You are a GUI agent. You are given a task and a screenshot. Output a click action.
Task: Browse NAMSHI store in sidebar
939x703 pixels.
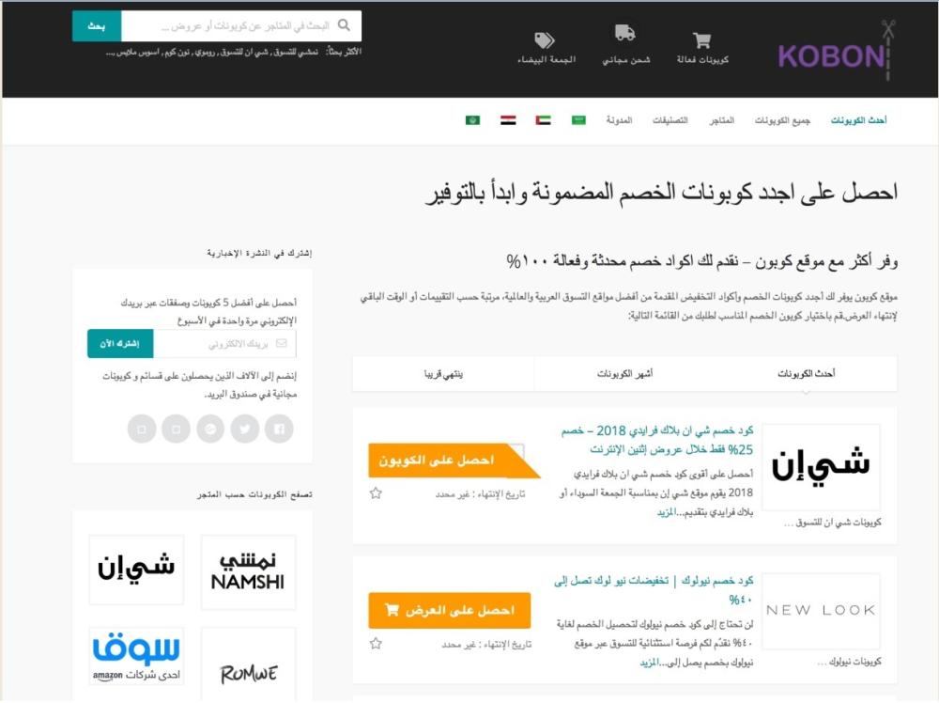pos(248,572)
